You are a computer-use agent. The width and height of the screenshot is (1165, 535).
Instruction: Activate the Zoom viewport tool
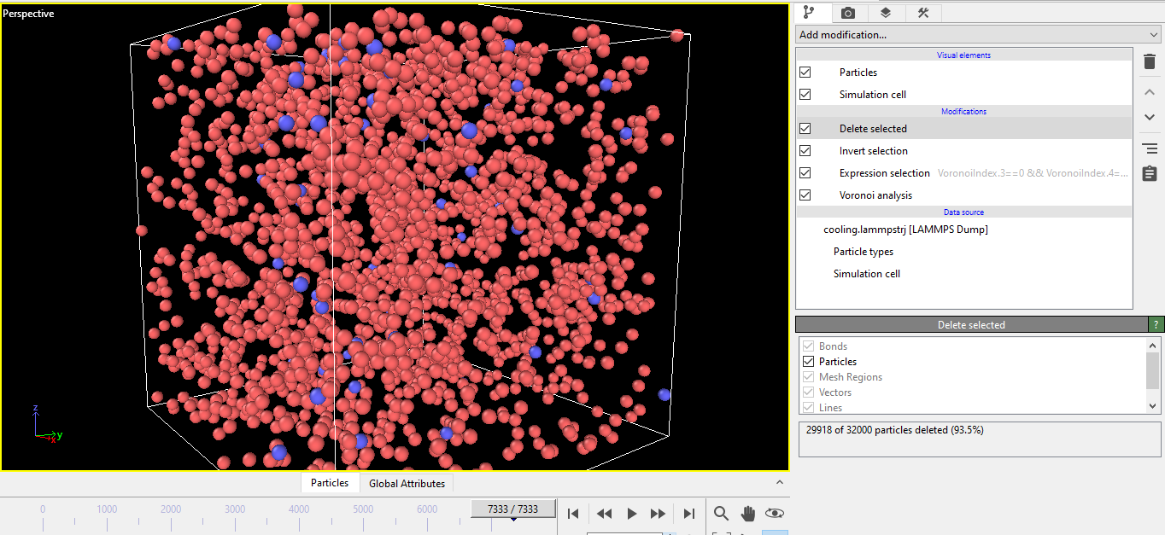tap(722, 513)
